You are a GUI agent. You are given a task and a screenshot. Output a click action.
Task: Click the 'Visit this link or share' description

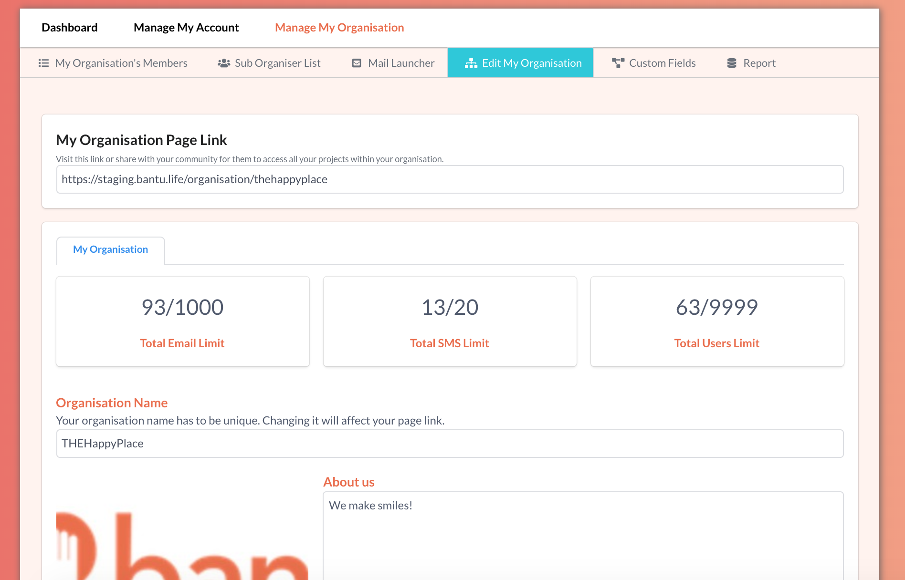tap(250, 159)
